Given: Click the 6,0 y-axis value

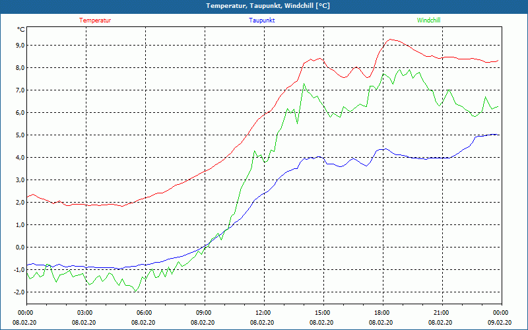Looking at the screenshot, I should (x=20, y=112).
